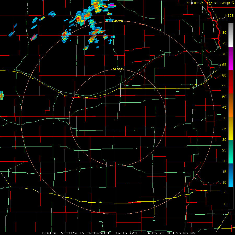
Task: Click the legend value 45
Action: 224,108
